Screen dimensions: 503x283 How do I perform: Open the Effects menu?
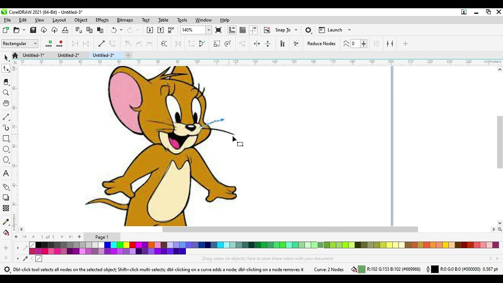pos(102,20)
